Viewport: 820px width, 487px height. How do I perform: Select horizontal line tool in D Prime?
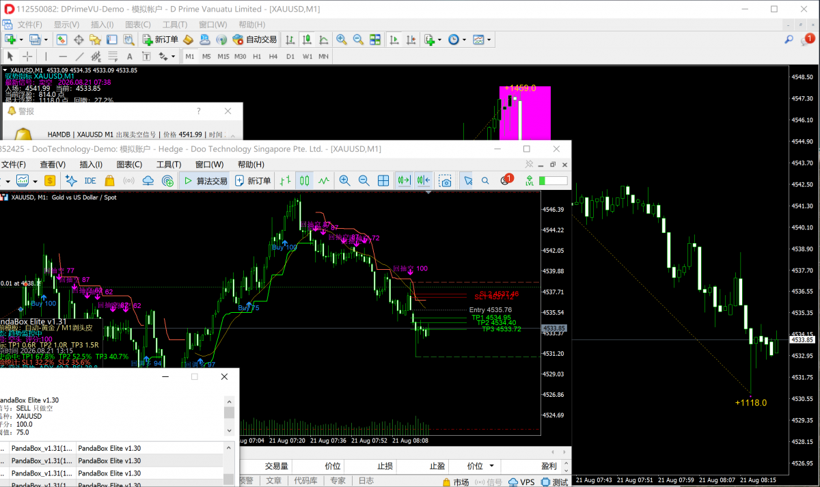coord(63,56)
